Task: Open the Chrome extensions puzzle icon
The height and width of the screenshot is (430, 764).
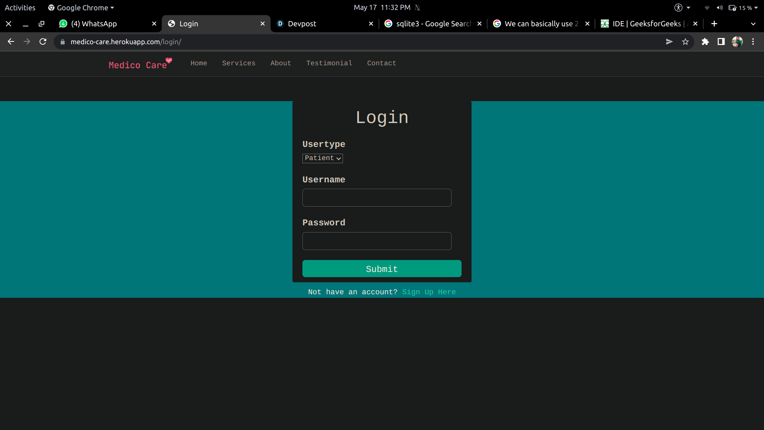Action: pos(705,42)
